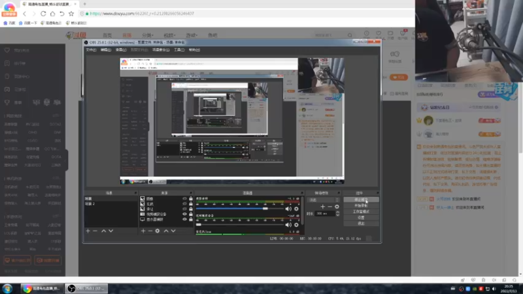Bookmark the page with the star icon
The image size is (523, 294).
[71, 14]
